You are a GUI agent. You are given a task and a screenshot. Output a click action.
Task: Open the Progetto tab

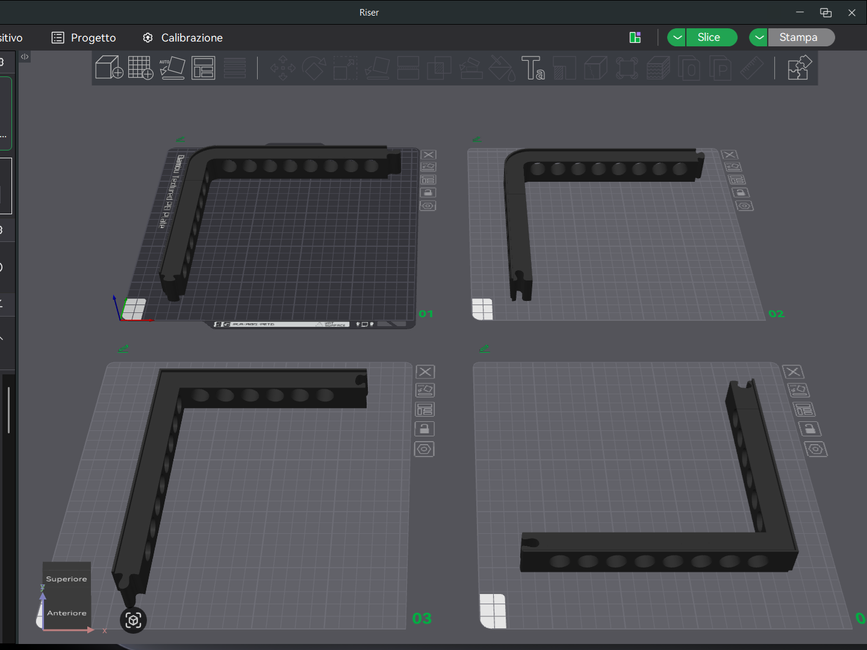(84, 37)
